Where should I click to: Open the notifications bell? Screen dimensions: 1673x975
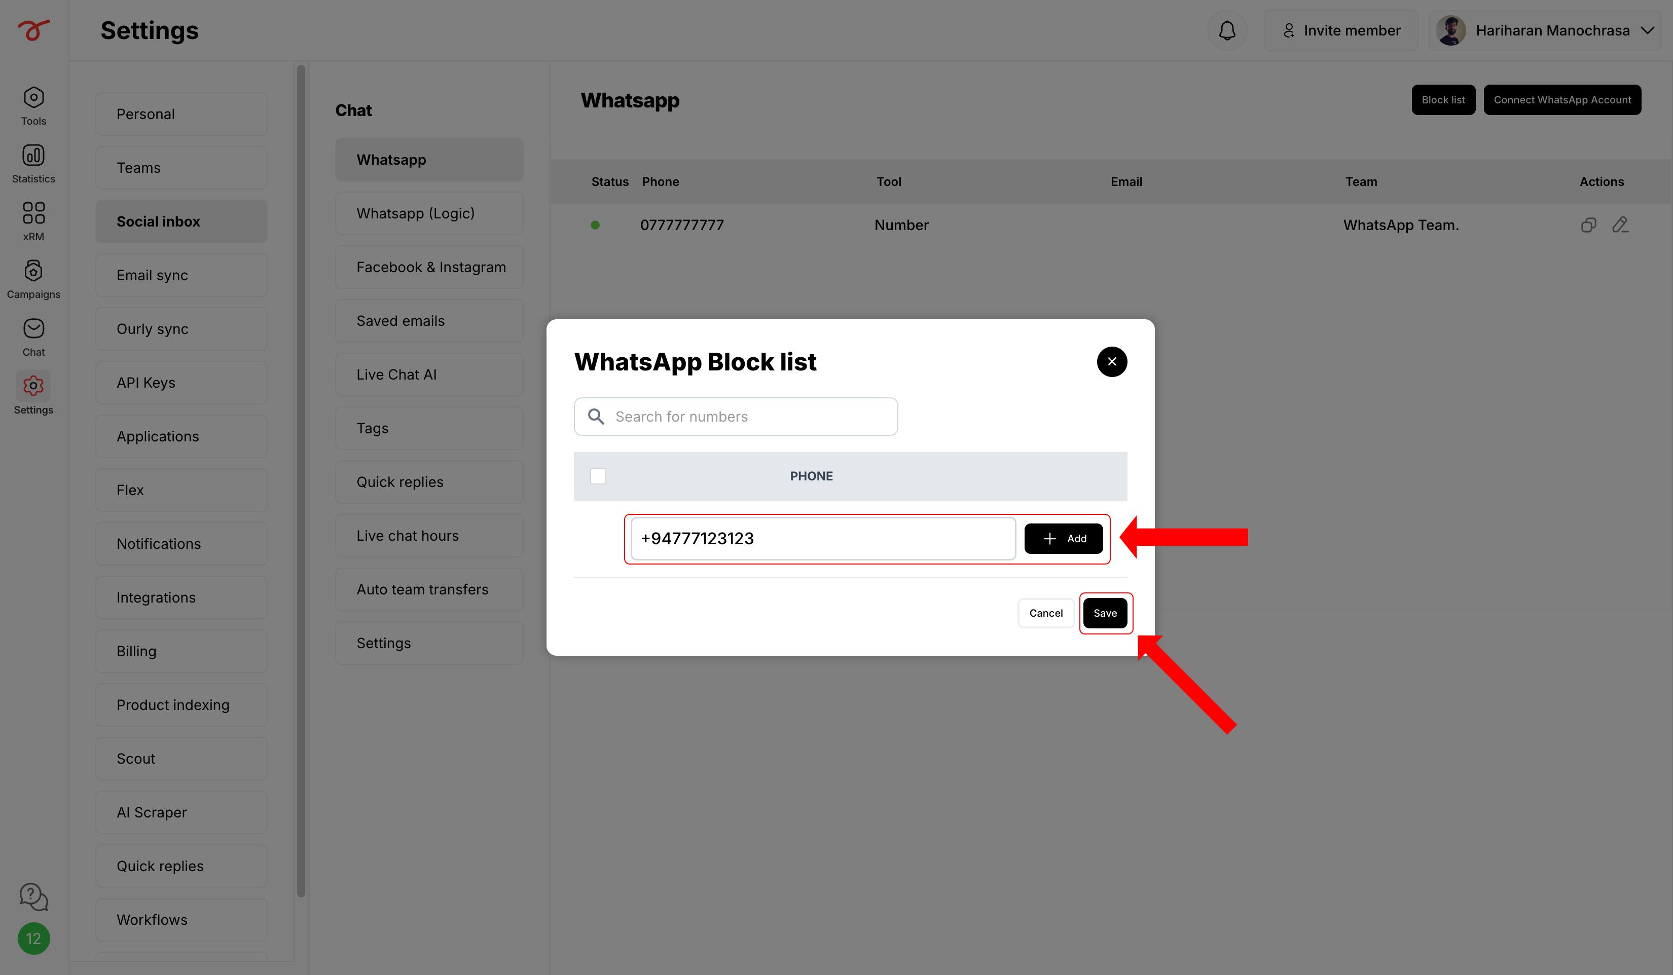1227,30
